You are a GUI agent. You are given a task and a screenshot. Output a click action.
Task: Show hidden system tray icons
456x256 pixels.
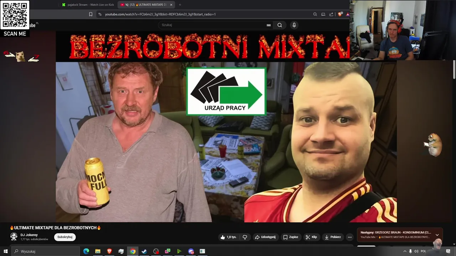(x=404, y=251)
